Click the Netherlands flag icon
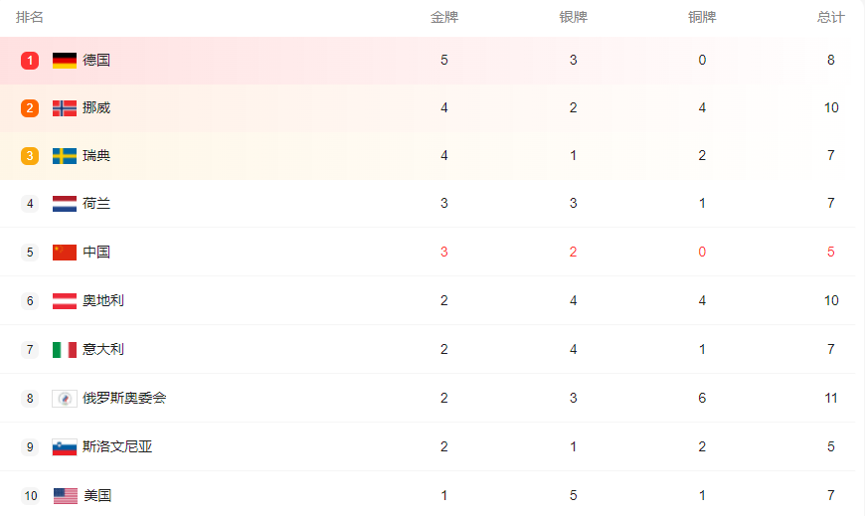 (65, 204)
